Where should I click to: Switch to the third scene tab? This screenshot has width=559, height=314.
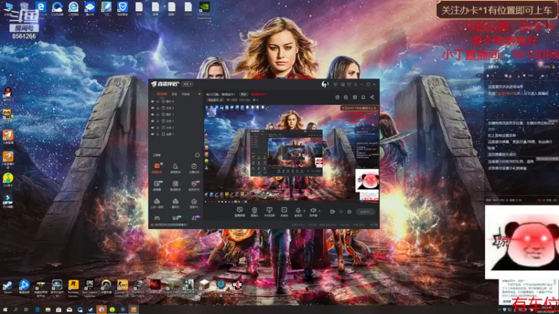(x=186, y=94)
